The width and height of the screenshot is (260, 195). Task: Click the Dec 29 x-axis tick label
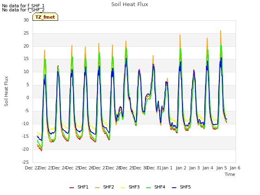pyautogui.click(x=127, y=168)
